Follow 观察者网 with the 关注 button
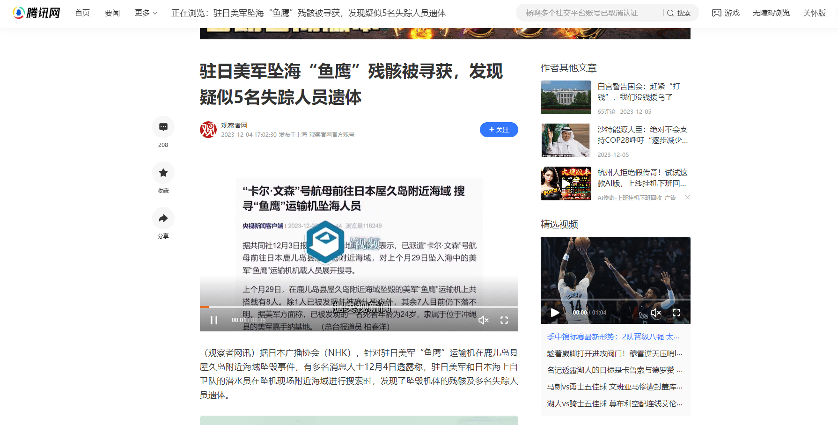This screenshot has width=838, height=425. pos(499,130)
